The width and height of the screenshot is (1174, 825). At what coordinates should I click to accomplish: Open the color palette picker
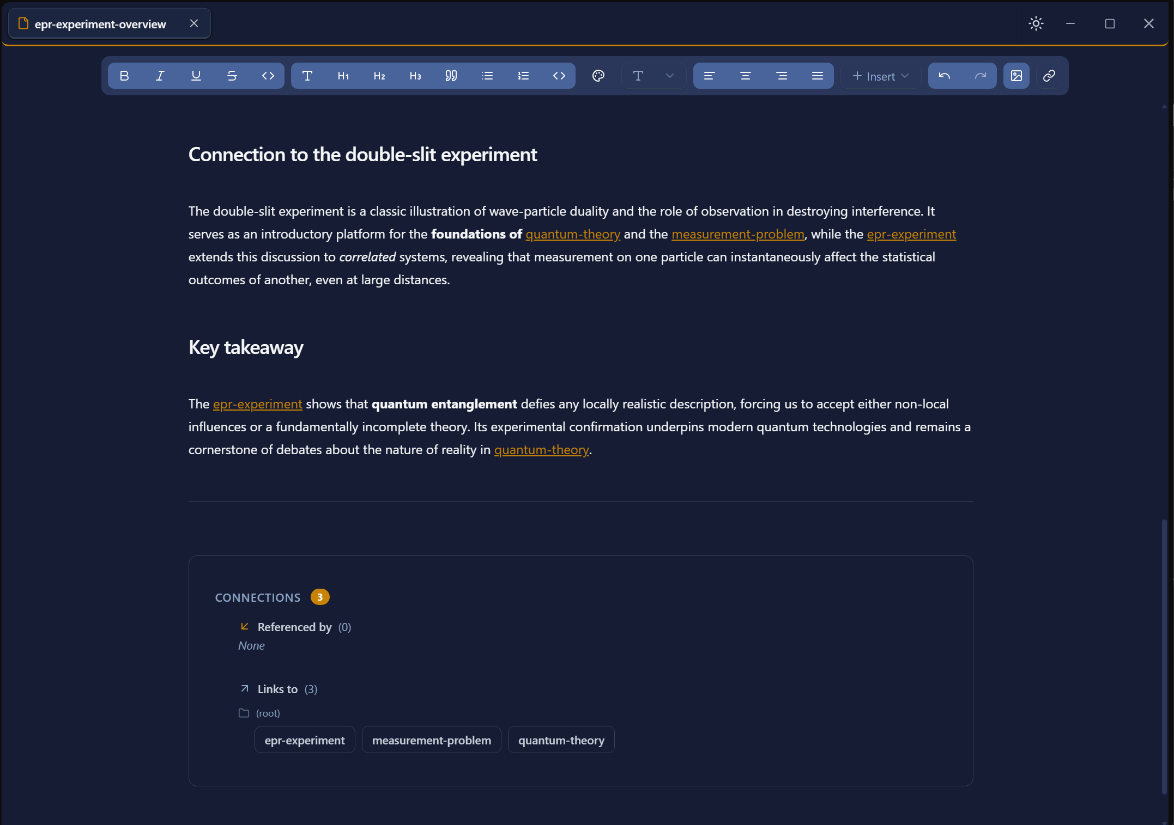598,76
